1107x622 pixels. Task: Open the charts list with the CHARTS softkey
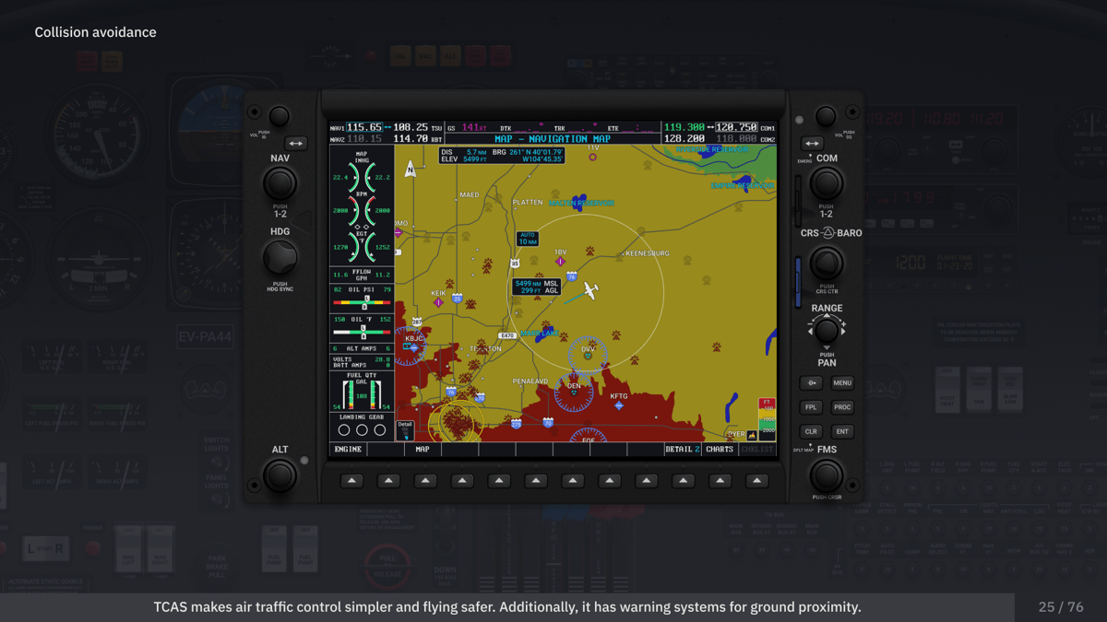[720, 449]
